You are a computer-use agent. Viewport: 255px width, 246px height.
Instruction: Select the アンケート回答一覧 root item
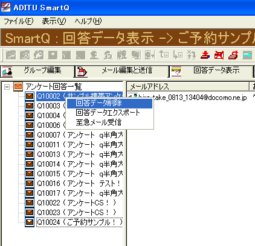coord(54,87)
